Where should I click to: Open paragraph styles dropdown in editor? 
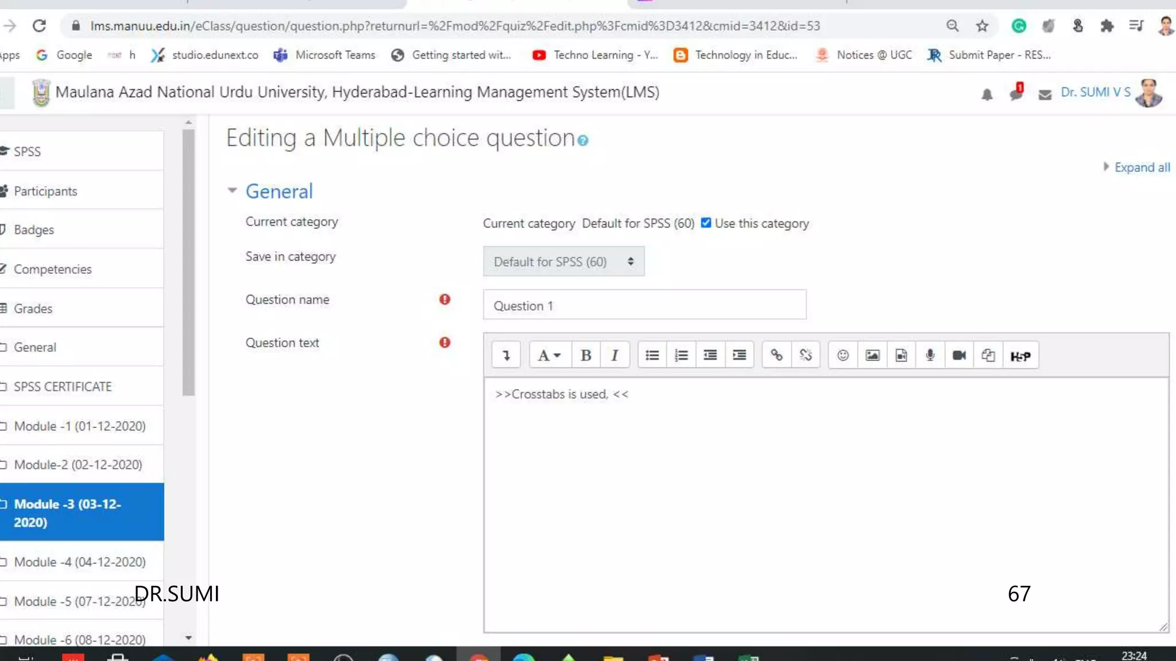pyautogui.click(x=548, y=355)
